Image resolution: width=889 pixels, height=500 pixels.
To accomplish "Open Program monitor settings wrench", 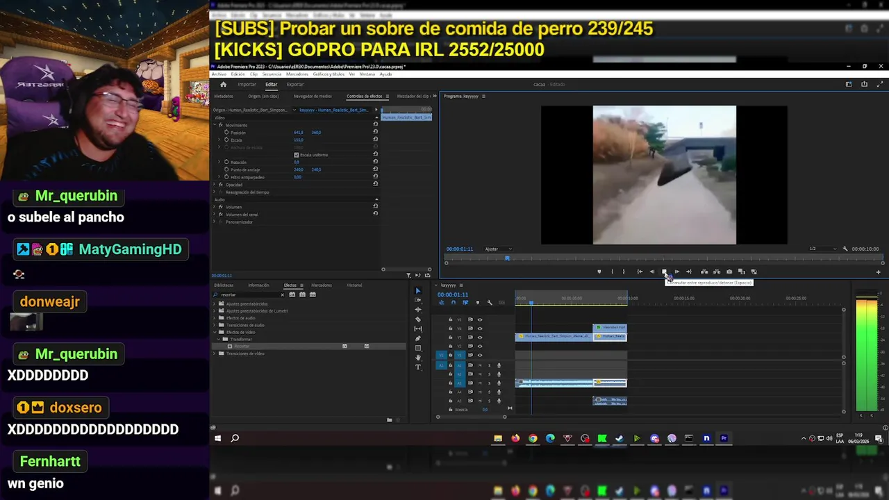I will tap(845, 249).
